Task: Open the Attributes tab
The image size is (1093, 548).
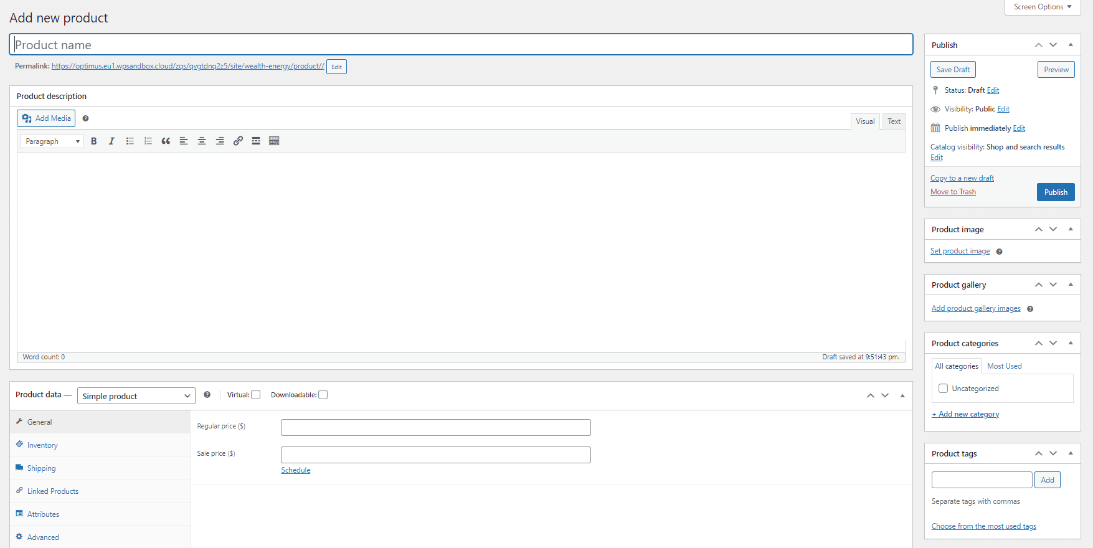Action: click(100, 514)
